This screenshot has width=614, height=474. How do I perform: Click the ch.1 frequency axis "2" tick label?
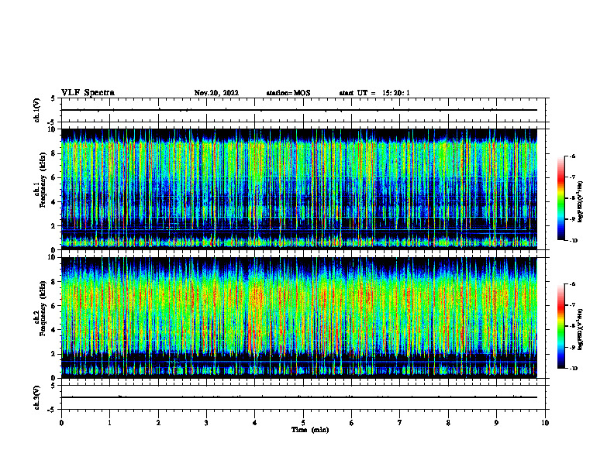pyautogui.click(x=54, y=226)
